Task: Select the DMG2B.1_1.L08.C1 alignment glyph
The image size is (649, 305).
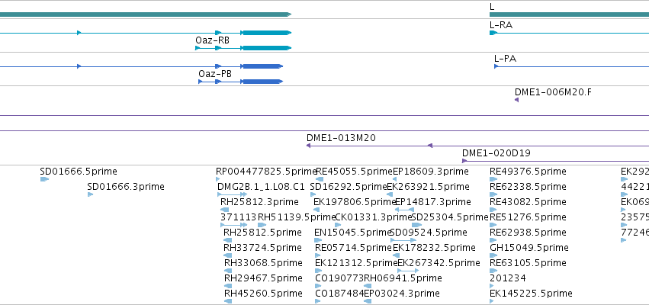Action: point(232,194)
